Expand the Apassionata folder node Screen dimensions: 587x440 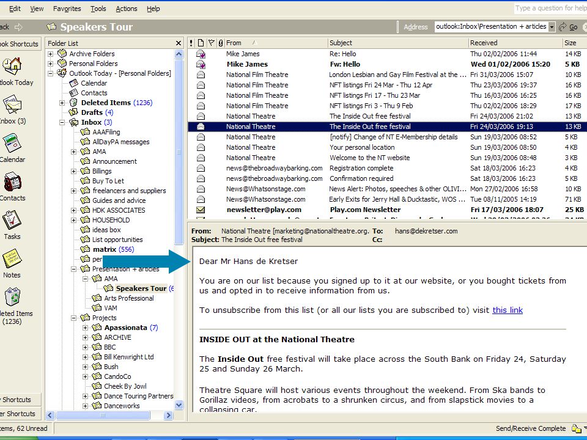[86, 328]
